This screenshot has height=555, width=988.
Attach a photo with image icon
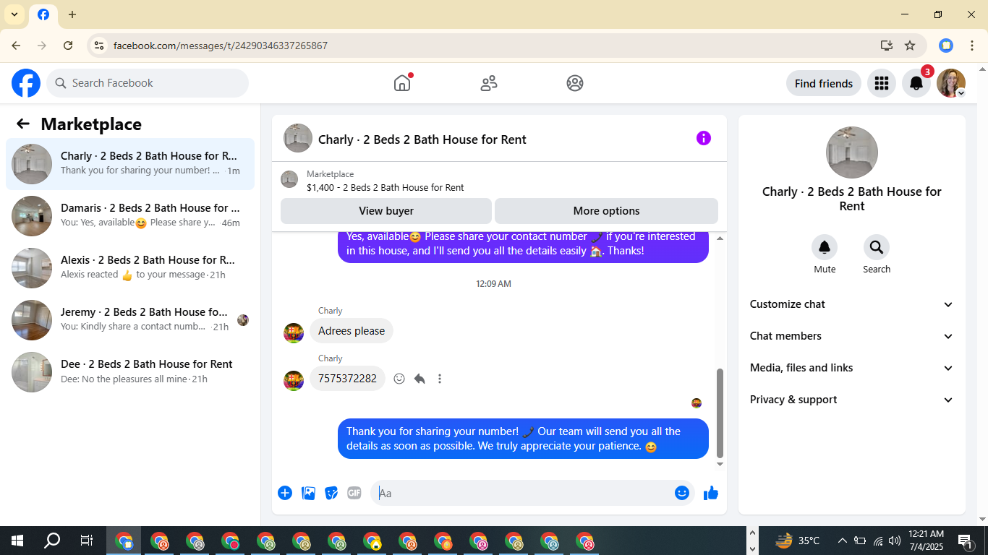pyautogui.click(x=308, y=493)
